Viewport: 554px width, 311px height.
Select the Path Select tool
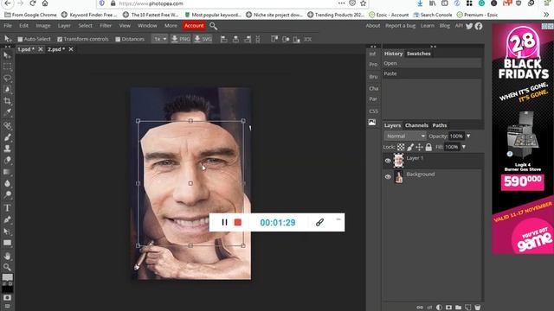[7, 232]
